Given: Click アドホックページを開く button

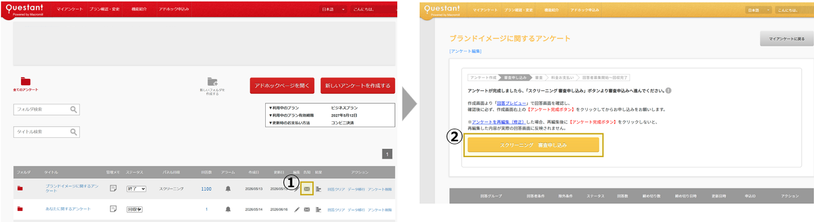Looking at the screenshot, I should (x=282, y=85).
